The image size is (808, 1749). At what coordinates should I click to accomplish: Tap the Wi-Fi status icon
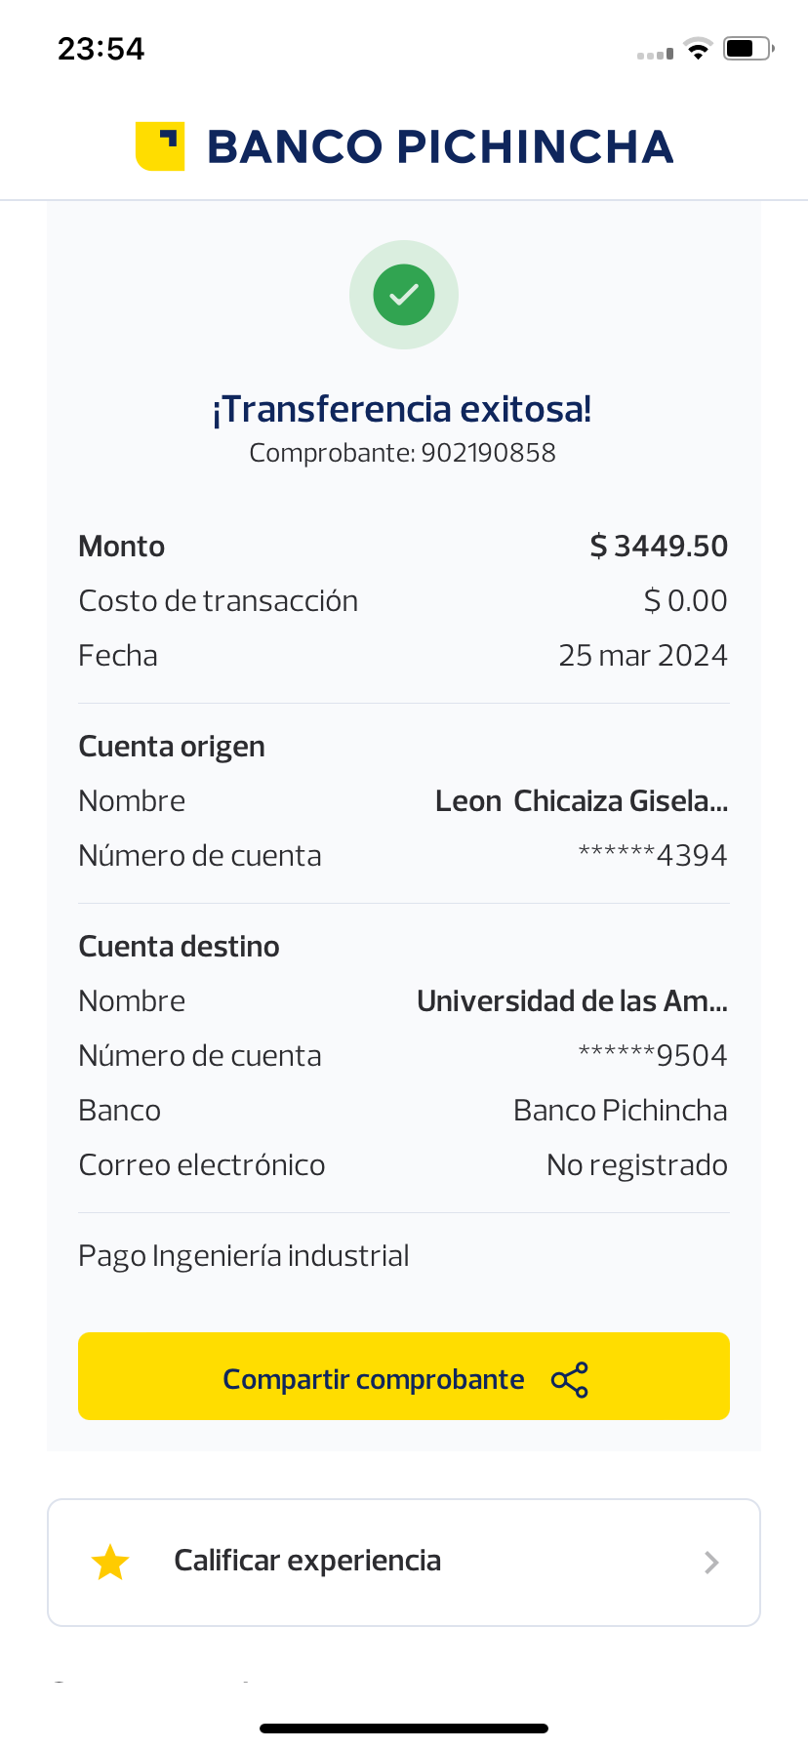click(x=698, y=49)
